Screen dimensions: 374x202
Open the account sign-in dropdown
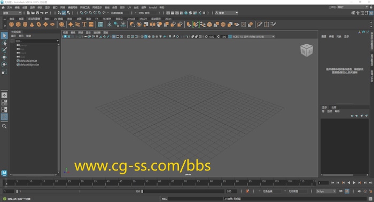(x=227, y=13)
